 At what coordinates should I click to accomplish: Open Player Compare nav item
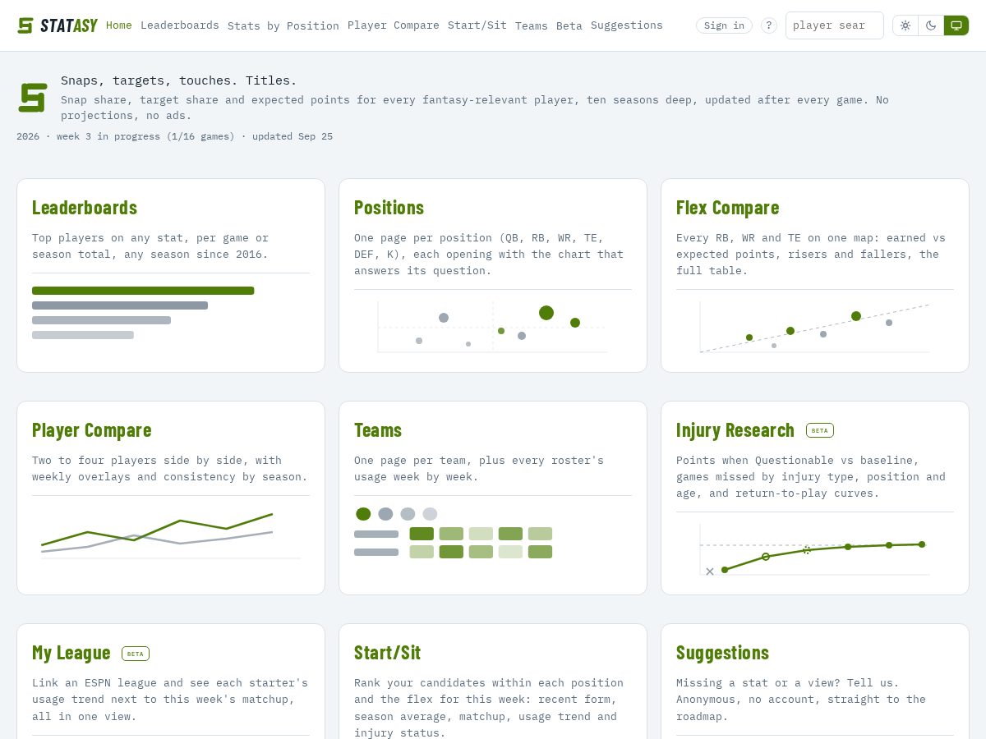[x=394, y=25]
